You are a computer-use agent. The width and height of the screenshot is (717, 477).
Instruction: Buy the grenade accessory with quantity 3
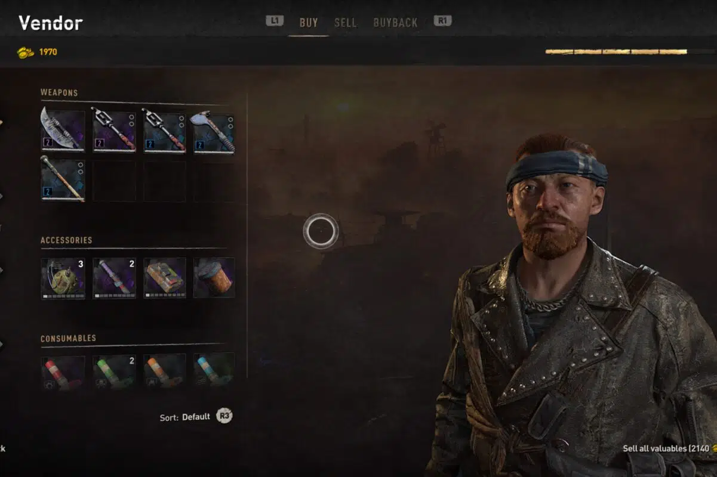(63, 278)
